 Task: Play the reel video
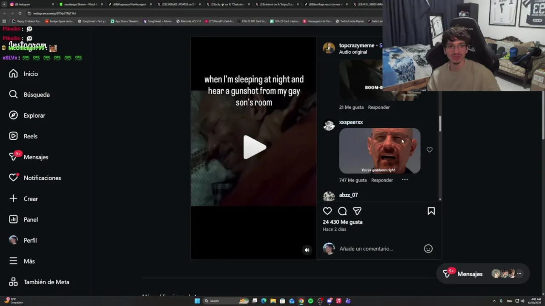[x=254, y=147]
